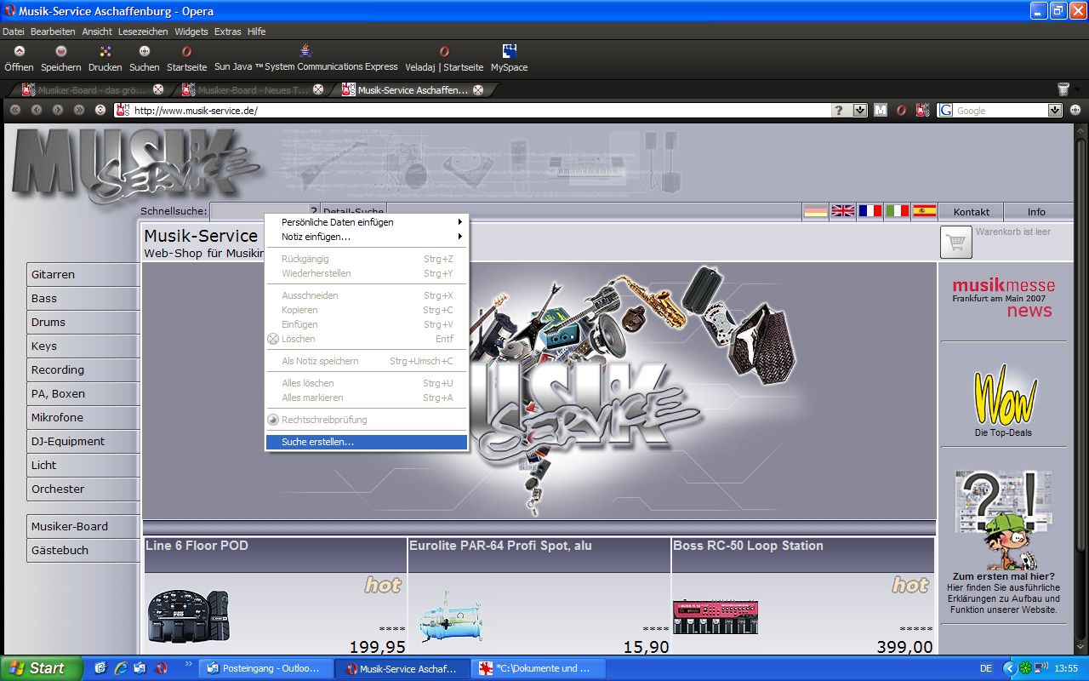Viewport: 1089px width, 681px height.
Task: Open Mikrofone category in sidebar
Action: (x=83, y=417)
